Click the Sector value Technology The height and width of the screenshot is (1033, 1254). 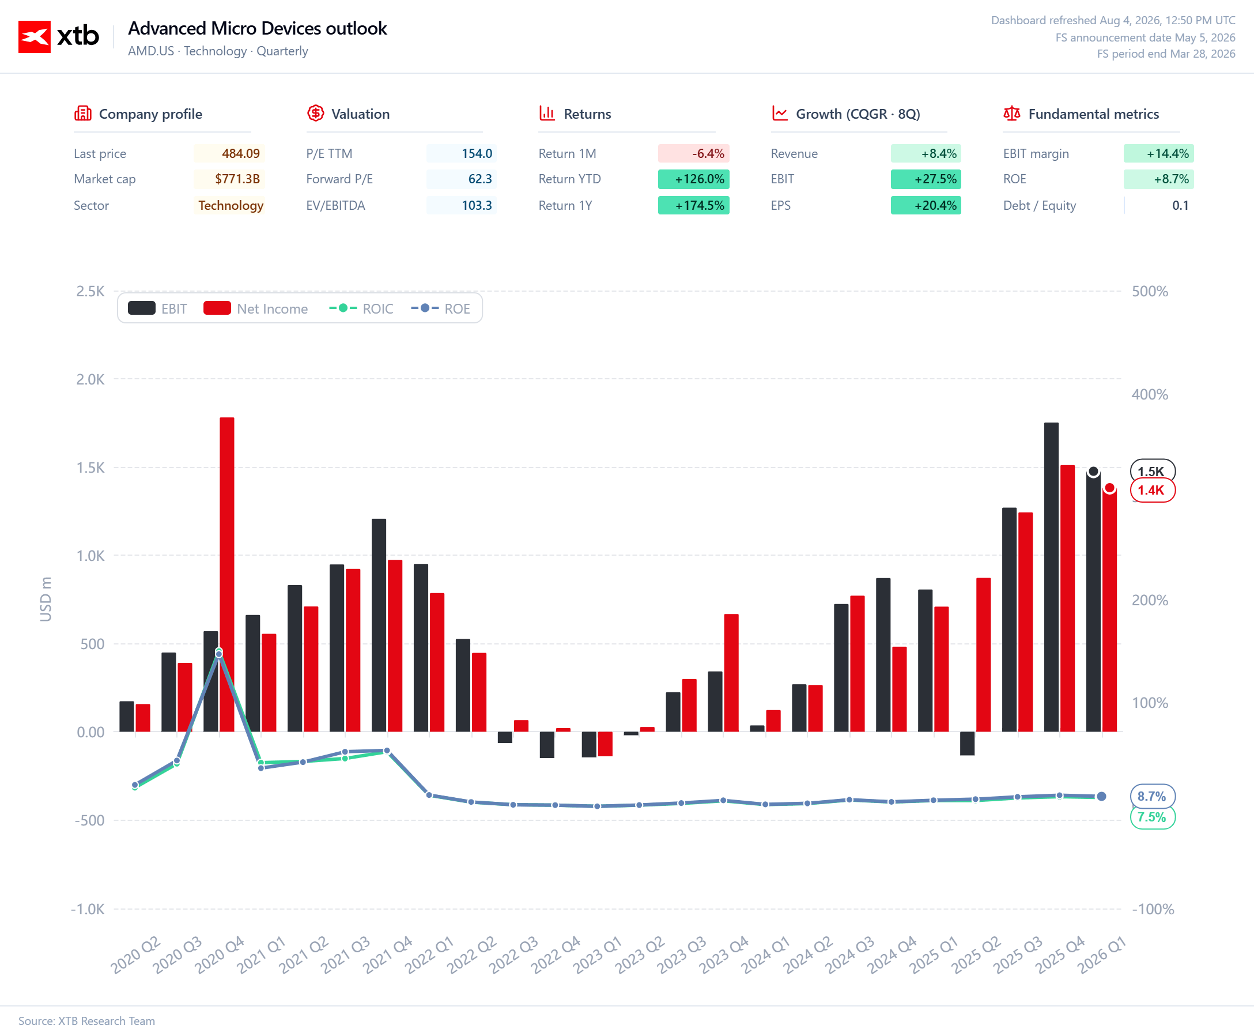tap(229, 205)
